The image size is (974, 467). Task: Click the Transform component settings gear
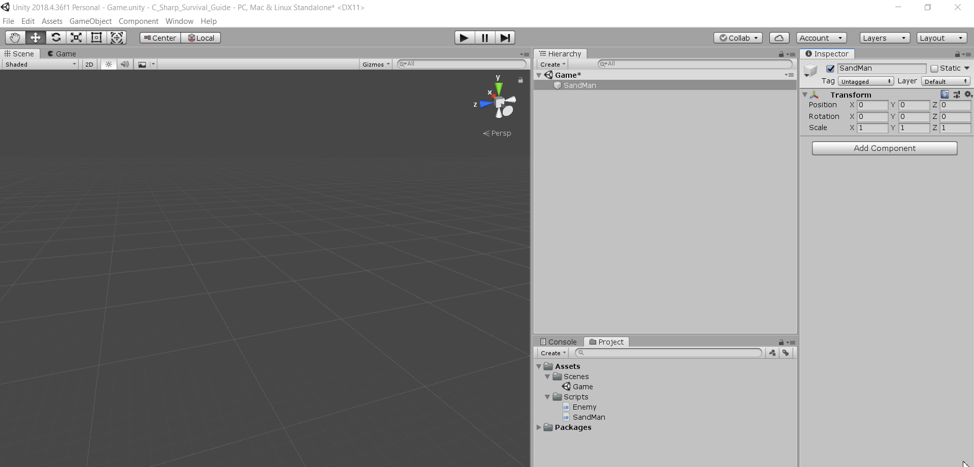(x=968, y=94)
